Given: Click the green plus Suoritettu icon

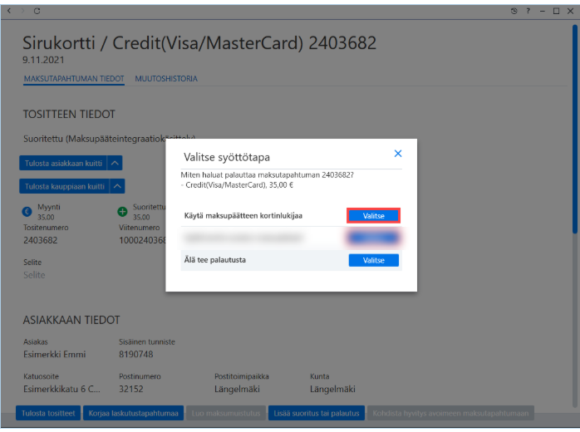Looking at the screenshot, I should pos(122,212).
